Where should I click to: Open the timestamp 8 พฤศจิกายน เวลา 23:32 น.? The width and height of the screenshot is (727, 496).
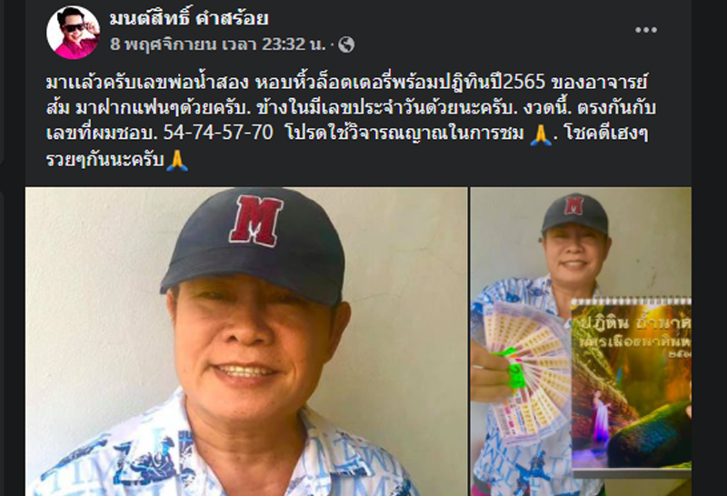pos(217,45)
